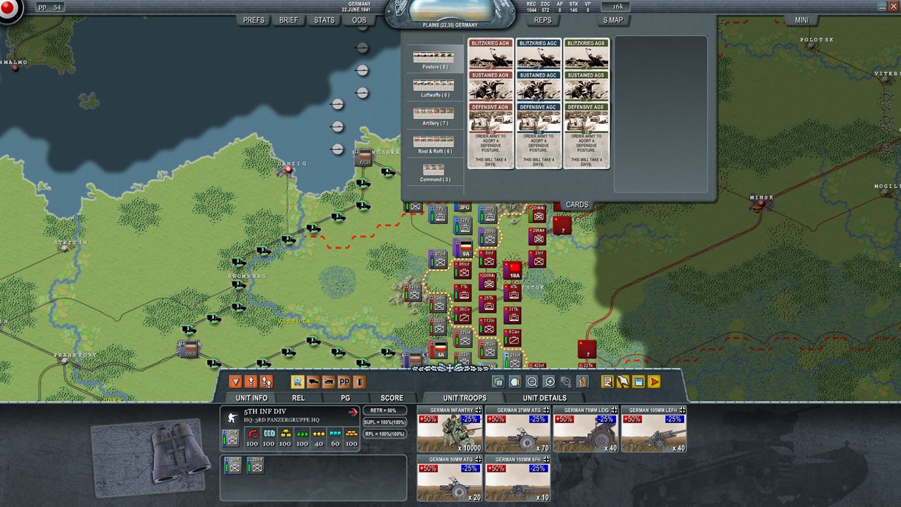Open the PREFS menu button
901x507 pixels.
(x=253, y=20)
